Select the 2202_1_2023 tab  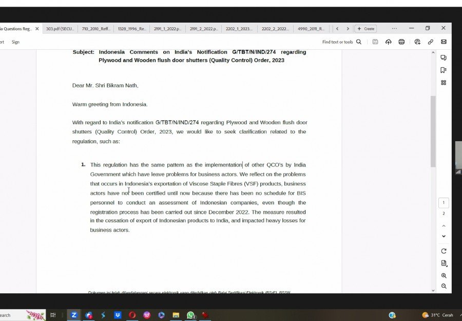point(239,29)
